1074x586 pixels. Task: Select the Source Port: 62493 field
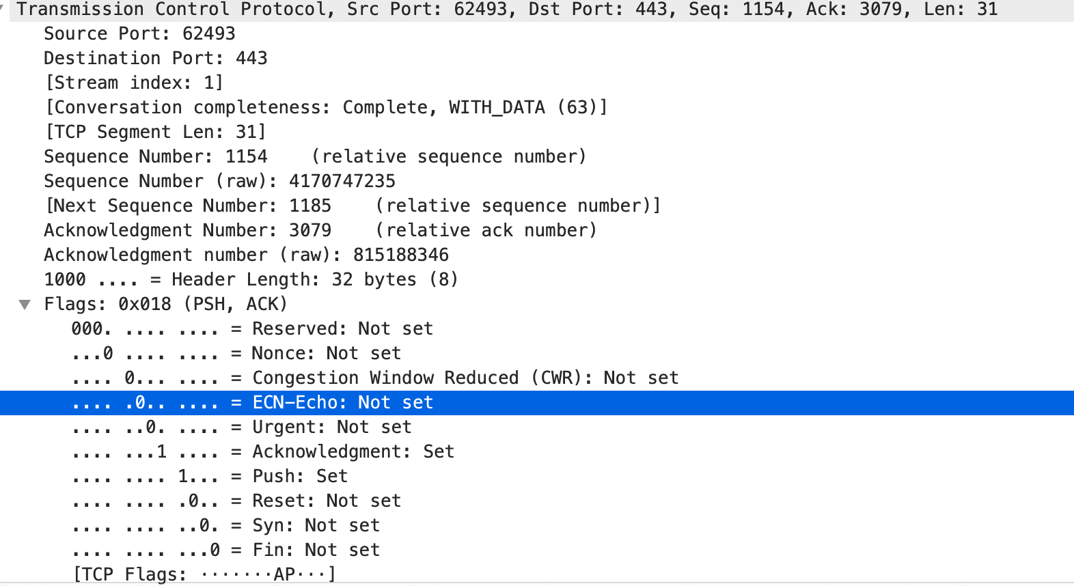coord(139,33)
